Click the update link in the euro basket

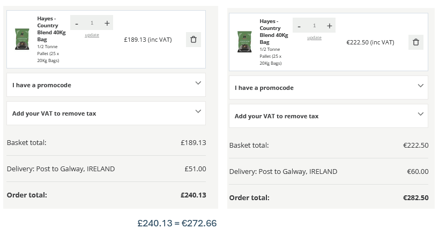point(314,38)
